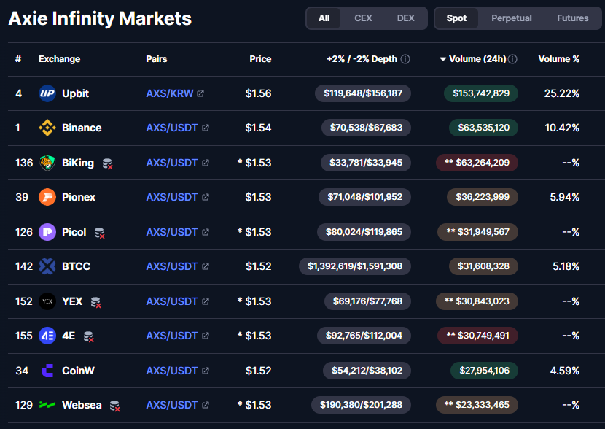
Task: Sort by the Volume (24h) column arrow
Action: 443,59
